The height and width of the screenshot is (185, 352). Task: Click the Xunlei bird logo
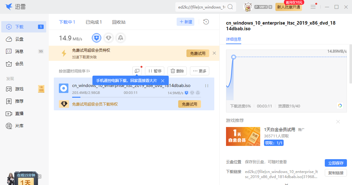9,7
